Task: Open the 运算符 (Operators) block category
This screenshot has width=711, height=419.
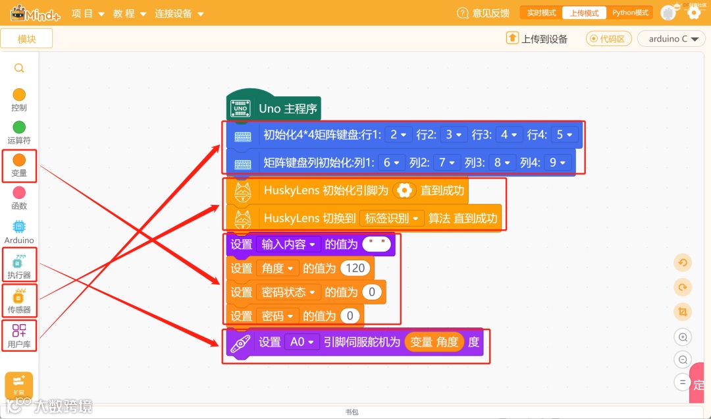Action: pos(19,132)
